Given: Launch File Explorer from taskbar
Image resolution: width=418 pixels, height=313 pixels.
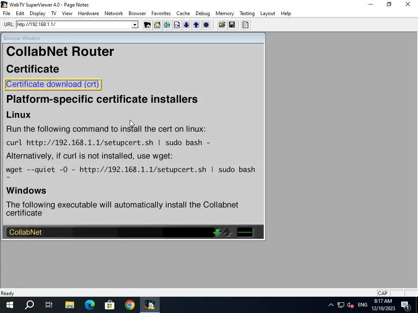Looking at the screenshot, I should 69,305.
